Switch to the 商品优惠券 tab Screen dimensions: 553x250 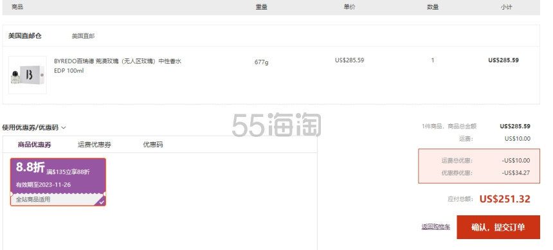point(34,145)
